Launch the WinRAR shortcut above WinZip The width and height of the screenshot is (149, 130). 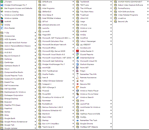18,21
